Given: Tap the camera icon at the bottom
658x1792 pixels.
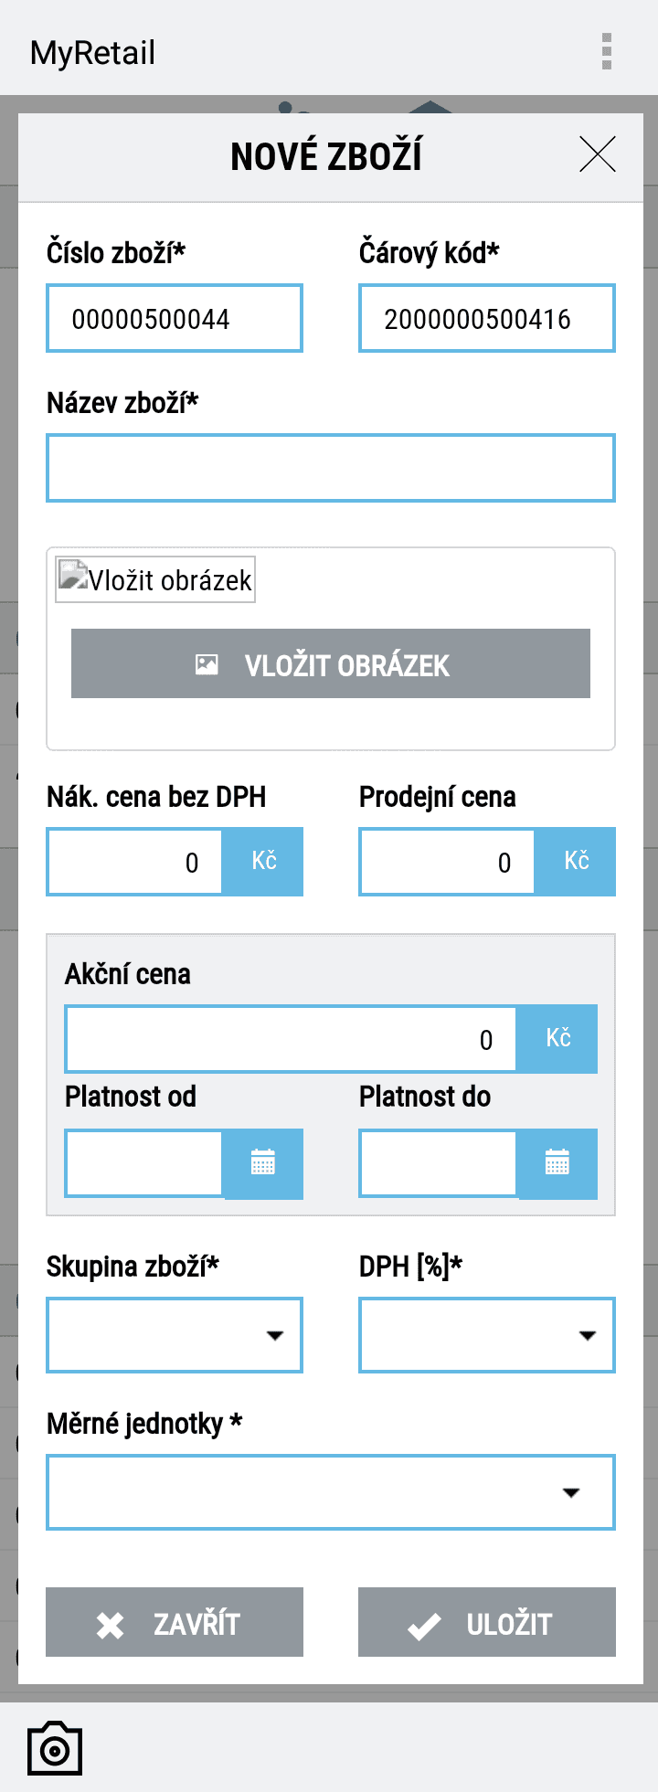Looking at the screenshot, I should pos(55,1748).
